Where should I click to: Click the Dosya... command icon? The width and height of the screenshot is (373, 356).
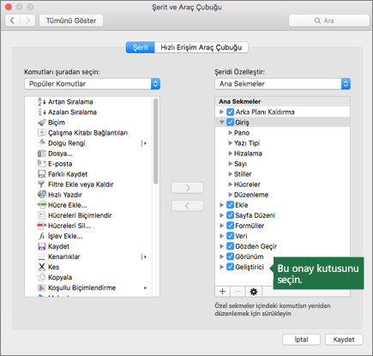tap(42, 154)
